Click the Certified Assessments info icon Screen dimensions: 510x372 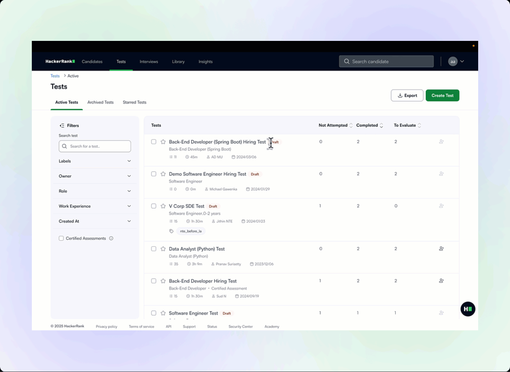(x=111, y=238)
